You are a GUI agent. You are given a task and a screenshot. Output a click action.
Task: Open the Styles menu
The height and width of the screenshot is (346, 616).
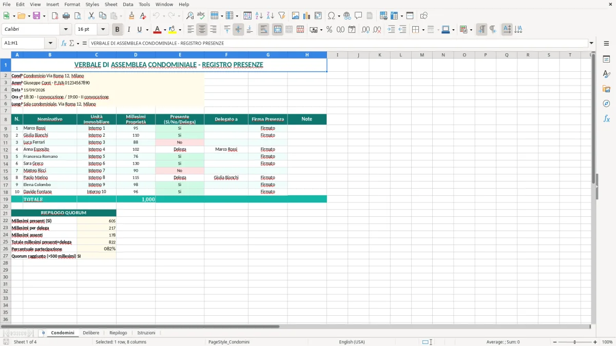tap(92, 4)
